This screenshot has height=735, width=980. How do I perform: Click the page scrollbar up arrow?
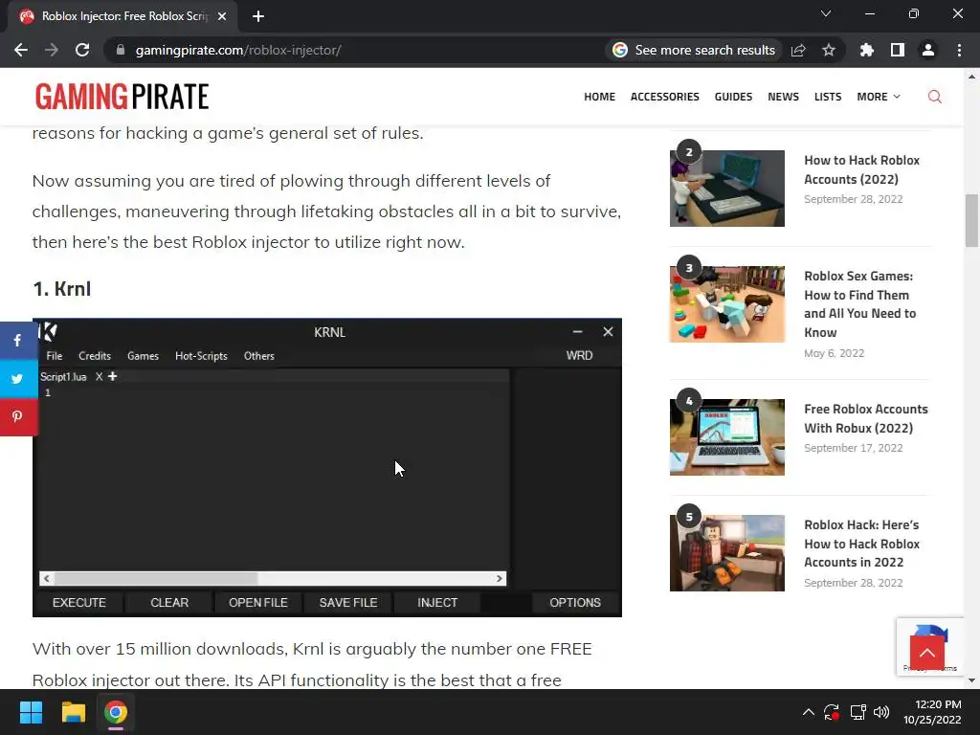(x=971, y=77)
